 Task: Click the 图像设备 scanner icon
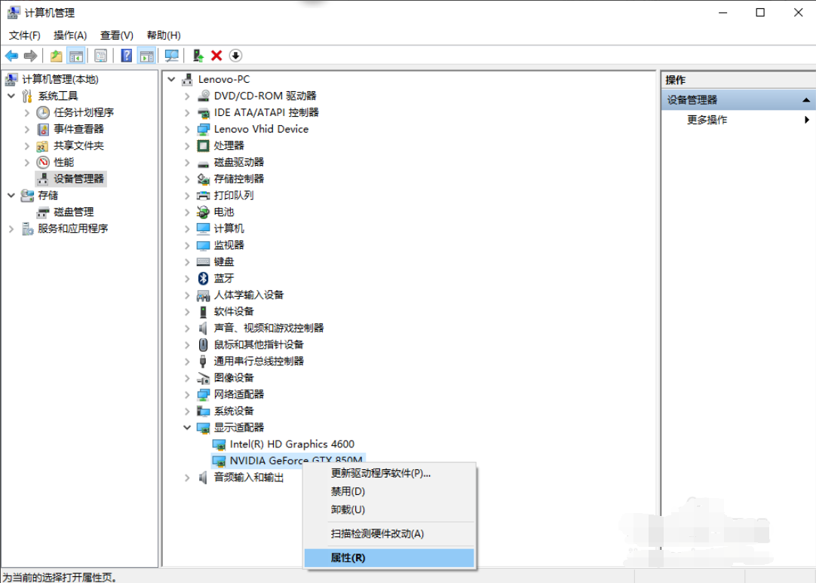point(203,378)
